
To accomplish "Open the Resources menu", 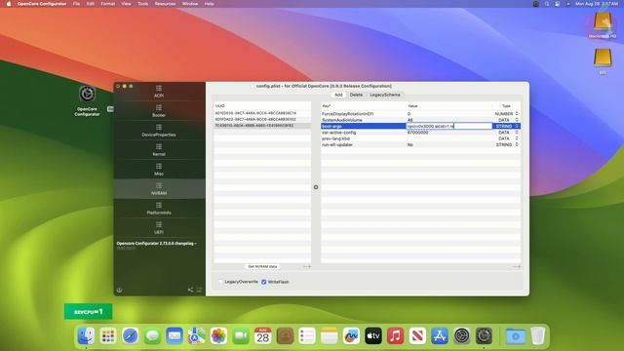I will click(x=165, y=4).
